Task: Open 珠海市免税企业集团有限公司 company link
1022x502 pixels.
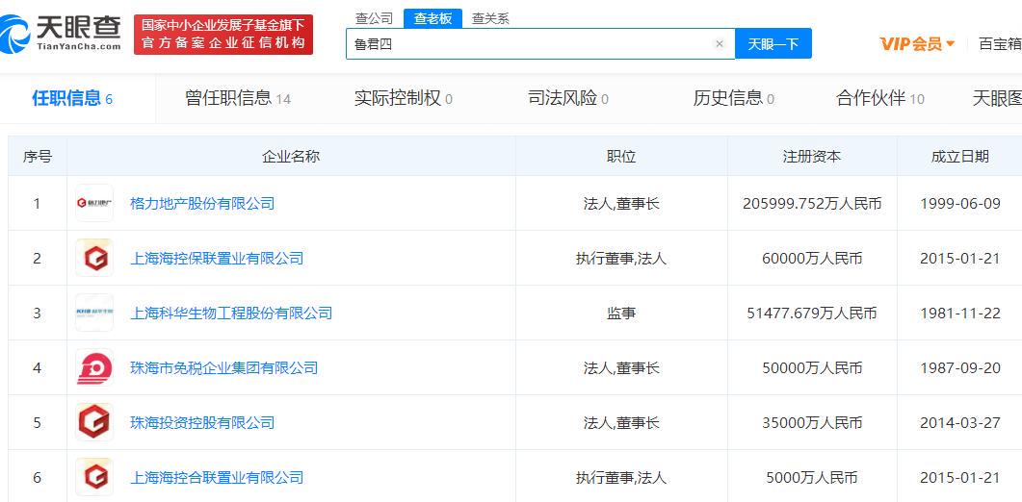Action: [224, 368]
